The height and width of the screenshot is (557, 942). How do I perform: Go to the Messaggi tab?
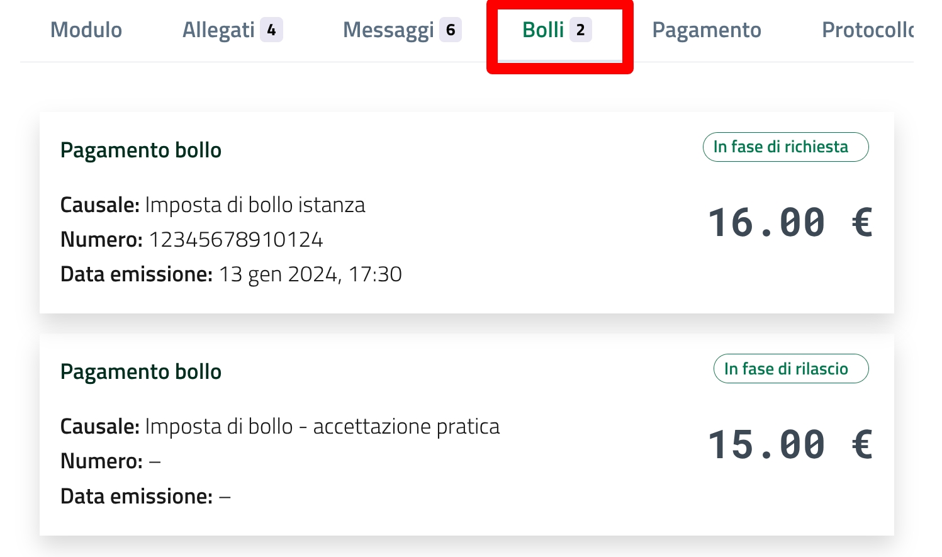pos(388,30)
